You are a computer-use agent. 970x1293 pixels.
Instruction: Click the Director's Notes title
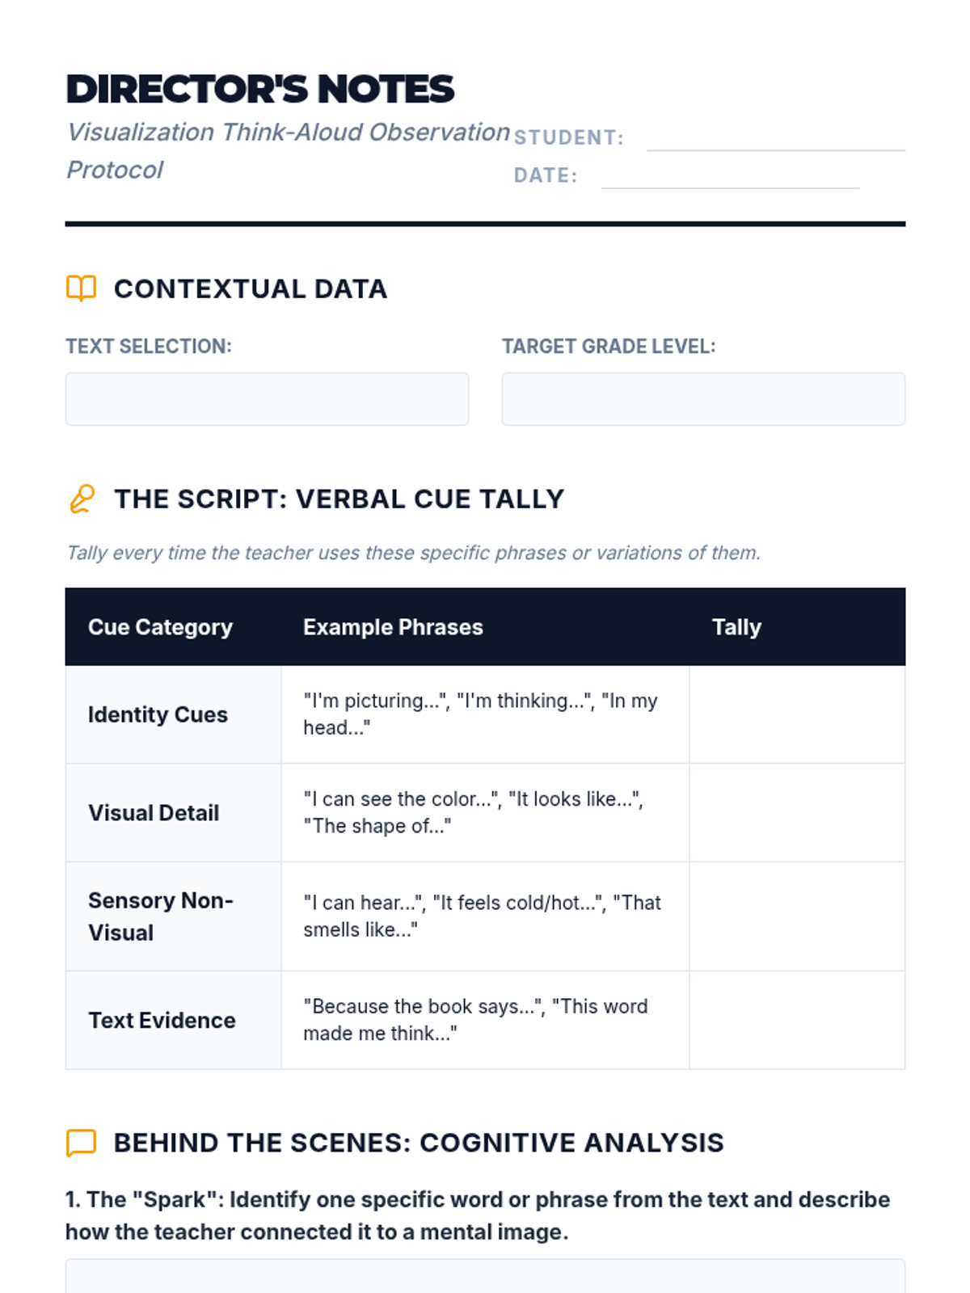pos(260,89)
